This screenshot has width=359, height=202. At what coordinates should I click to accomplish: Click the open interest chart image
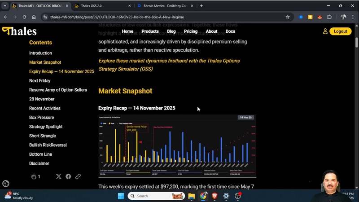click(x=177, y=146)
